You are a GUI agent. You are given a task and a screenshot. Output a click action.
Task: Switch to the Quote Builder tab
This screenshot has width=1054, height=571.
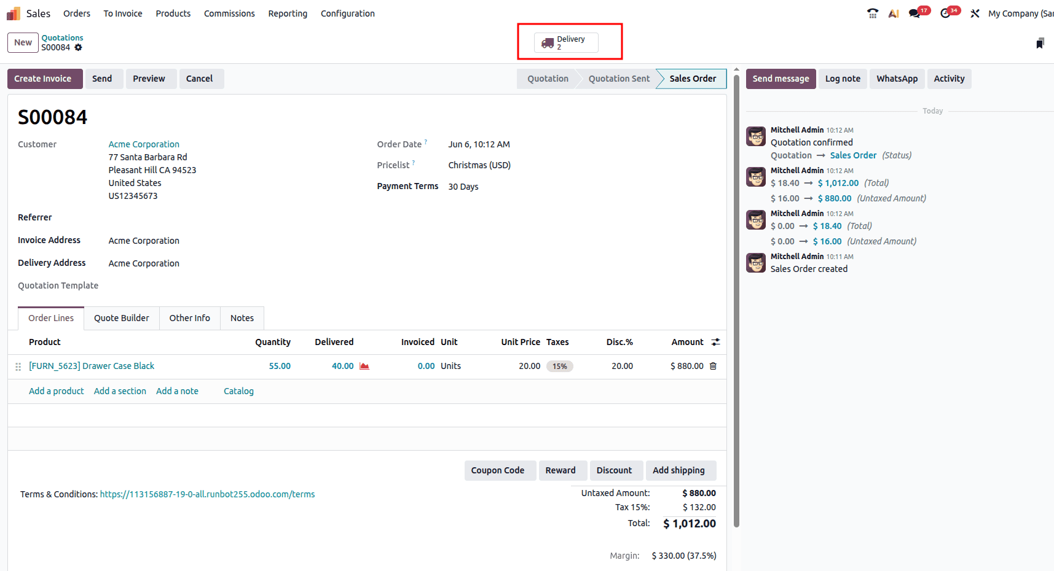pos(122,318)
